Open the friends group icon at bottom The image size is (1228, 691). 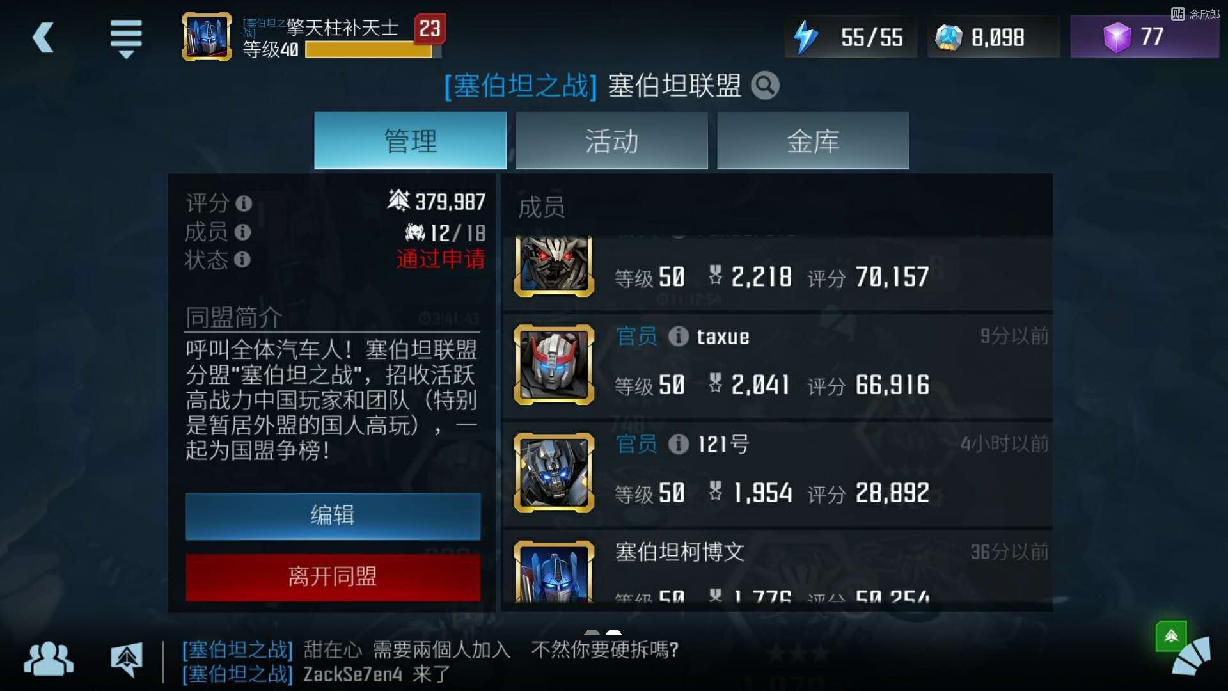[x=49, y=659]
